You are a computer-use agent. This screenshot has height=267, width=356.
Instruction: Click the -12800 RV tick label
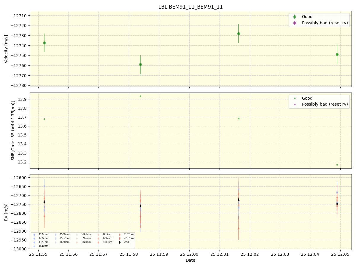19,213
